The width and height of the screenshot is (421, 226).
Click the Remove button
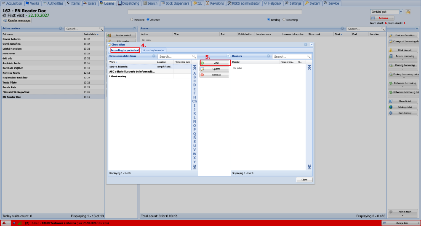214,75
